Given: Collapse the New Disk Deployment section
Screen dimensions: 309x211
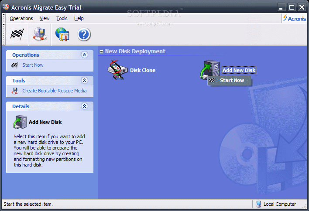Looking at the screenshot, I should click(102, 52).
